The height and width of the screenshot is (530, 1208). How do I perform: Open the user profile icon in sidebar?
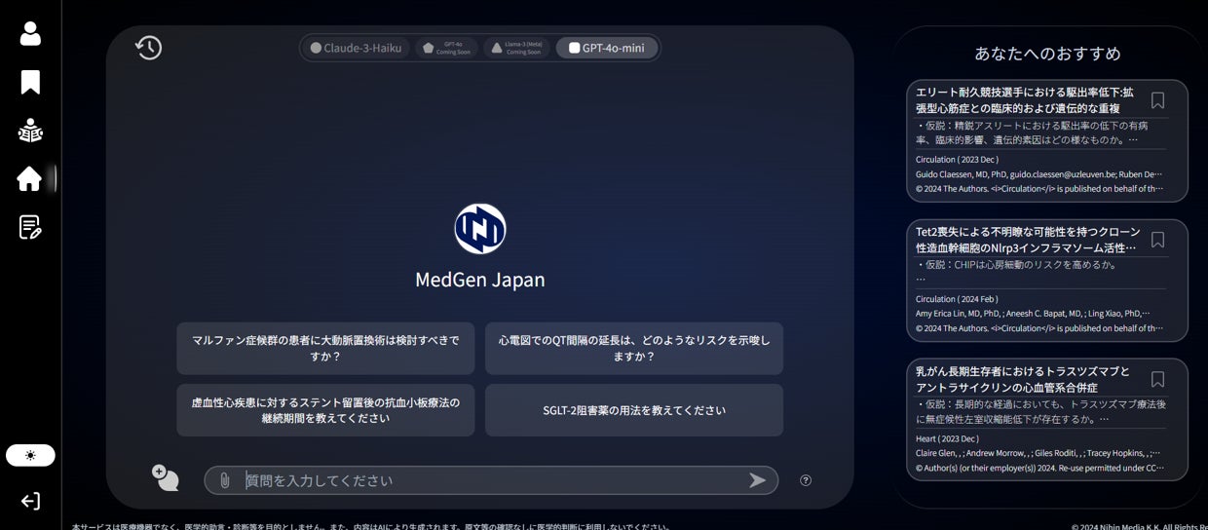pyautogui.click(x=30, y=33)
